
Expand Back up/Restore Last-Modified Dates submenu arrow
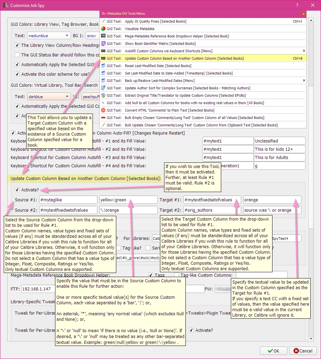(x=304, y=80)
